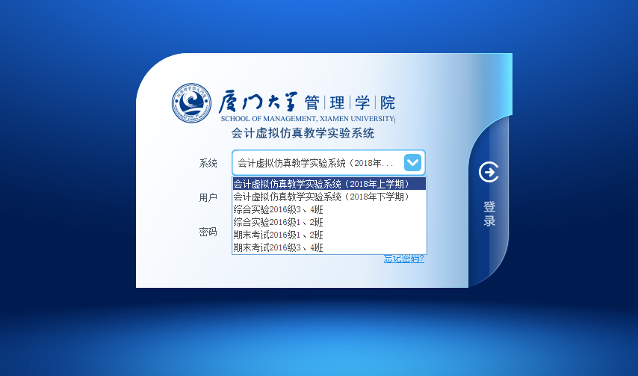Click SCHOOL OF MANAGEMENT, XIAMEN UNIVERSITY text
The image size is (638, 376).
coord(308,118)
